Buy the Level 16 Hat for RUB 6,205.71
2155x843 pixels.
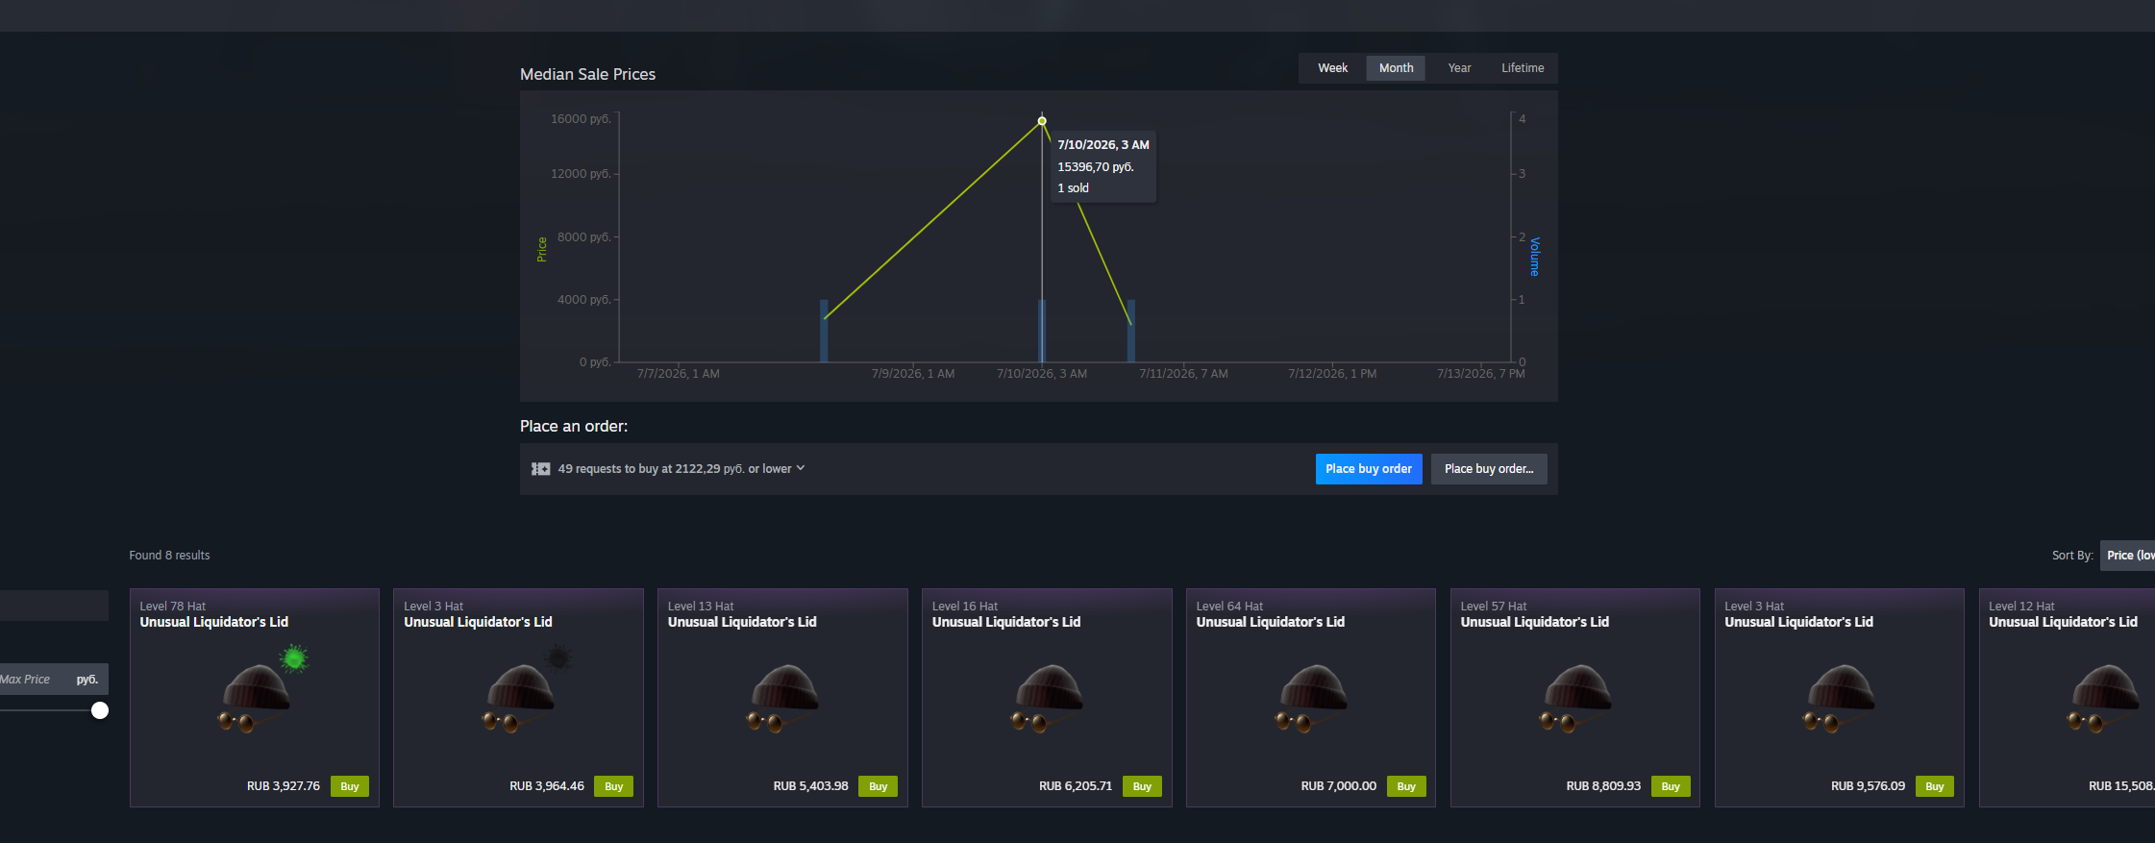pos(1142,786)
